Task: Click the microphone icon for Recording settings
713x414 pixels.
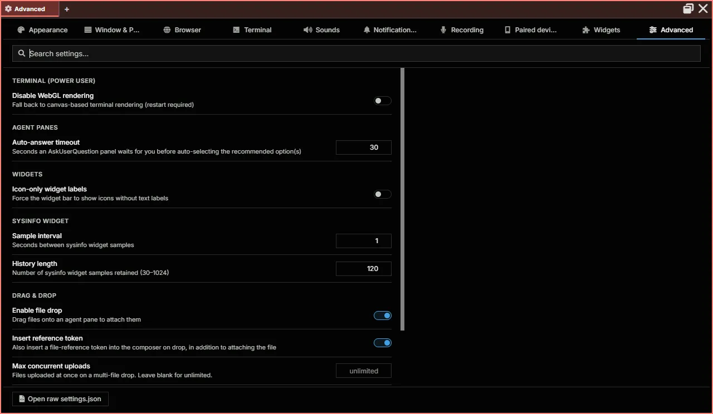Action: click(443, 30)
